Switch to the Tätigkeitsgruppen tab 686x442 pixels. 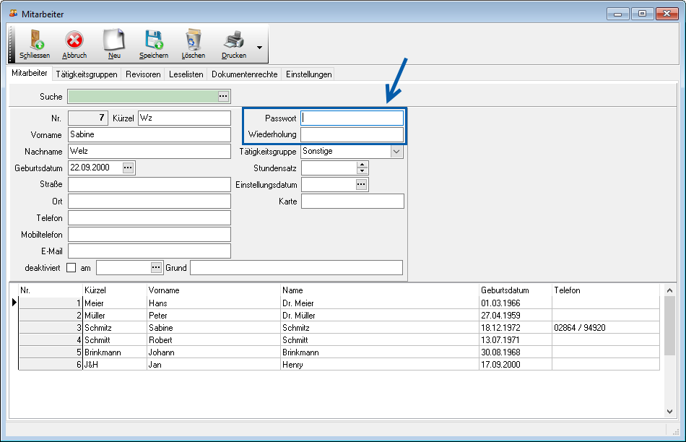(x=86, y=74)
